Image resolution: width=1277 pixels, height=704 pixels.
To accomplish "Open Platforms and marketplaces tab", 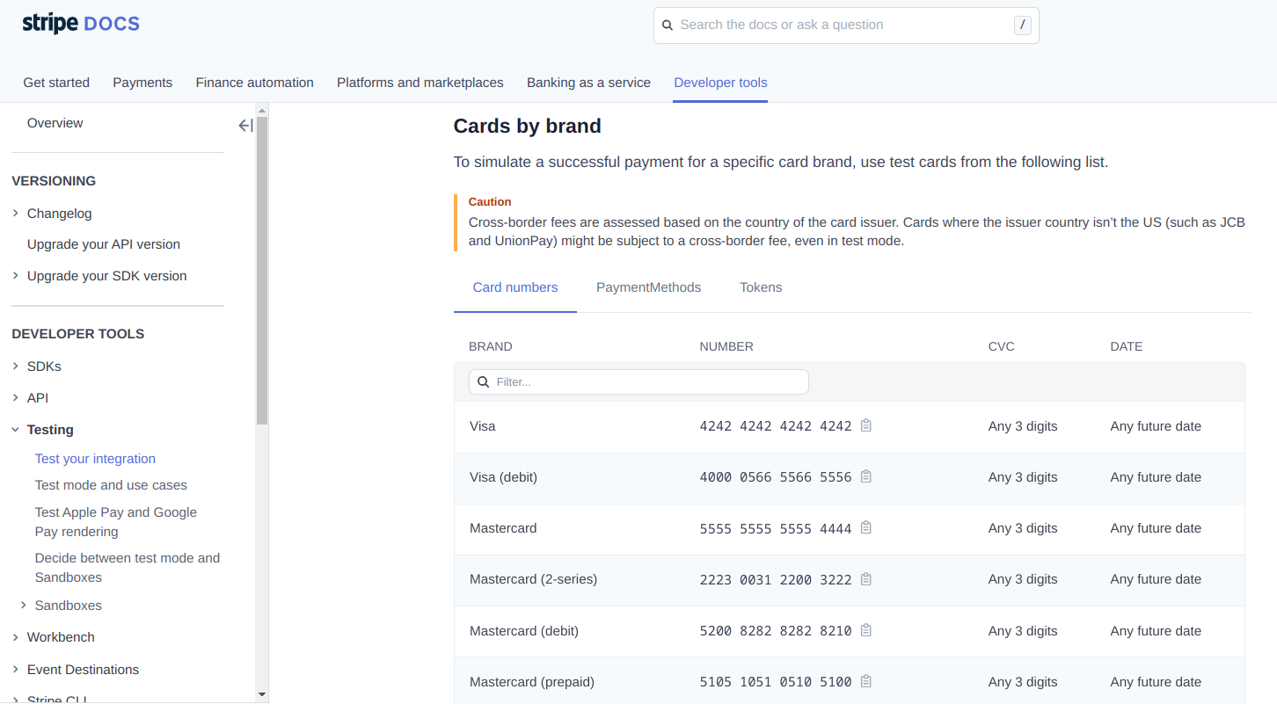I will point(420,83).
